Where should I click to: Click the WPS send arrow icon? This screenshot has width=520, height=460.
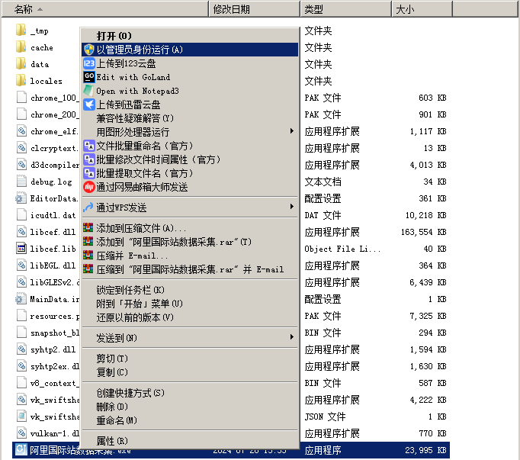pos(88,207)
